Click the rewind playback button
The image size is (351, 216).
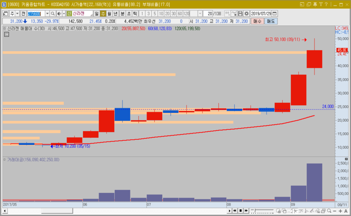[235, 211]
